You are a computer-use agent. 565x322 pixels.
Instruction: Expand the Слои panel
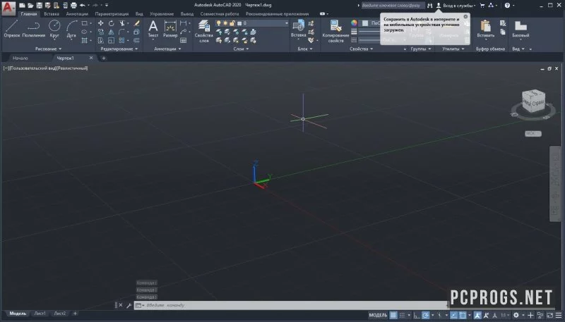(x=241, y=49)
